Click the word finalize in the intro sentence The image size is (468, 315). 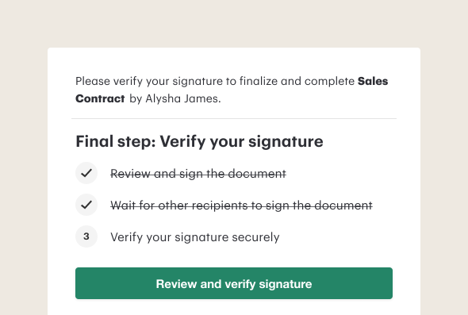(259, 81)
